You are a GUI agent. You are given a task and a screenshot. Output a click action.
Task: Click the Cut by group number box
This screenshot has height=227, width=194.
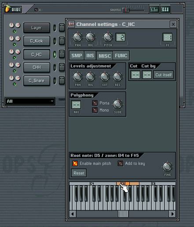pos(147,75)
